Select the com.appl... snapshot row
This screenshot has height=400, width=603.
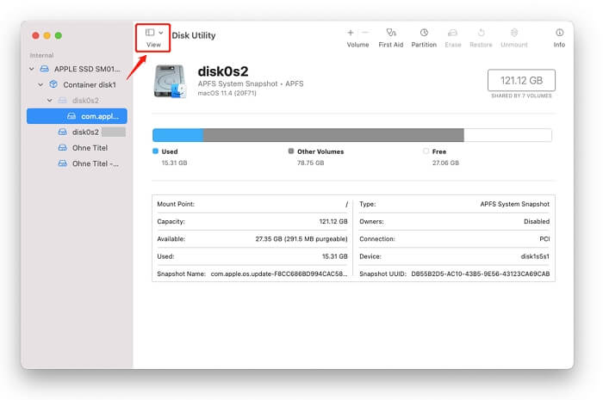coord(78,116)
